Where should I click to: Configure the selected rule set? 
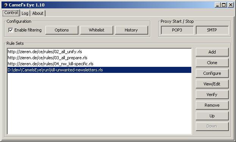tap(212, 73)
